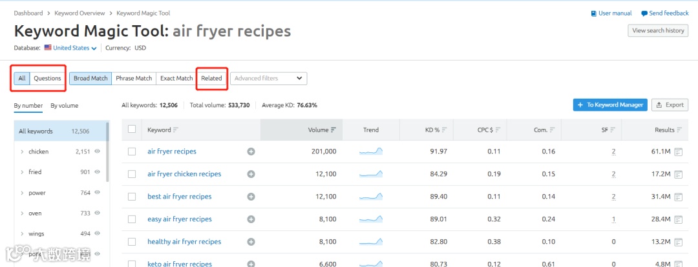
Task: View SERP icon for 17.2M results row
Action: pos(679,175)
